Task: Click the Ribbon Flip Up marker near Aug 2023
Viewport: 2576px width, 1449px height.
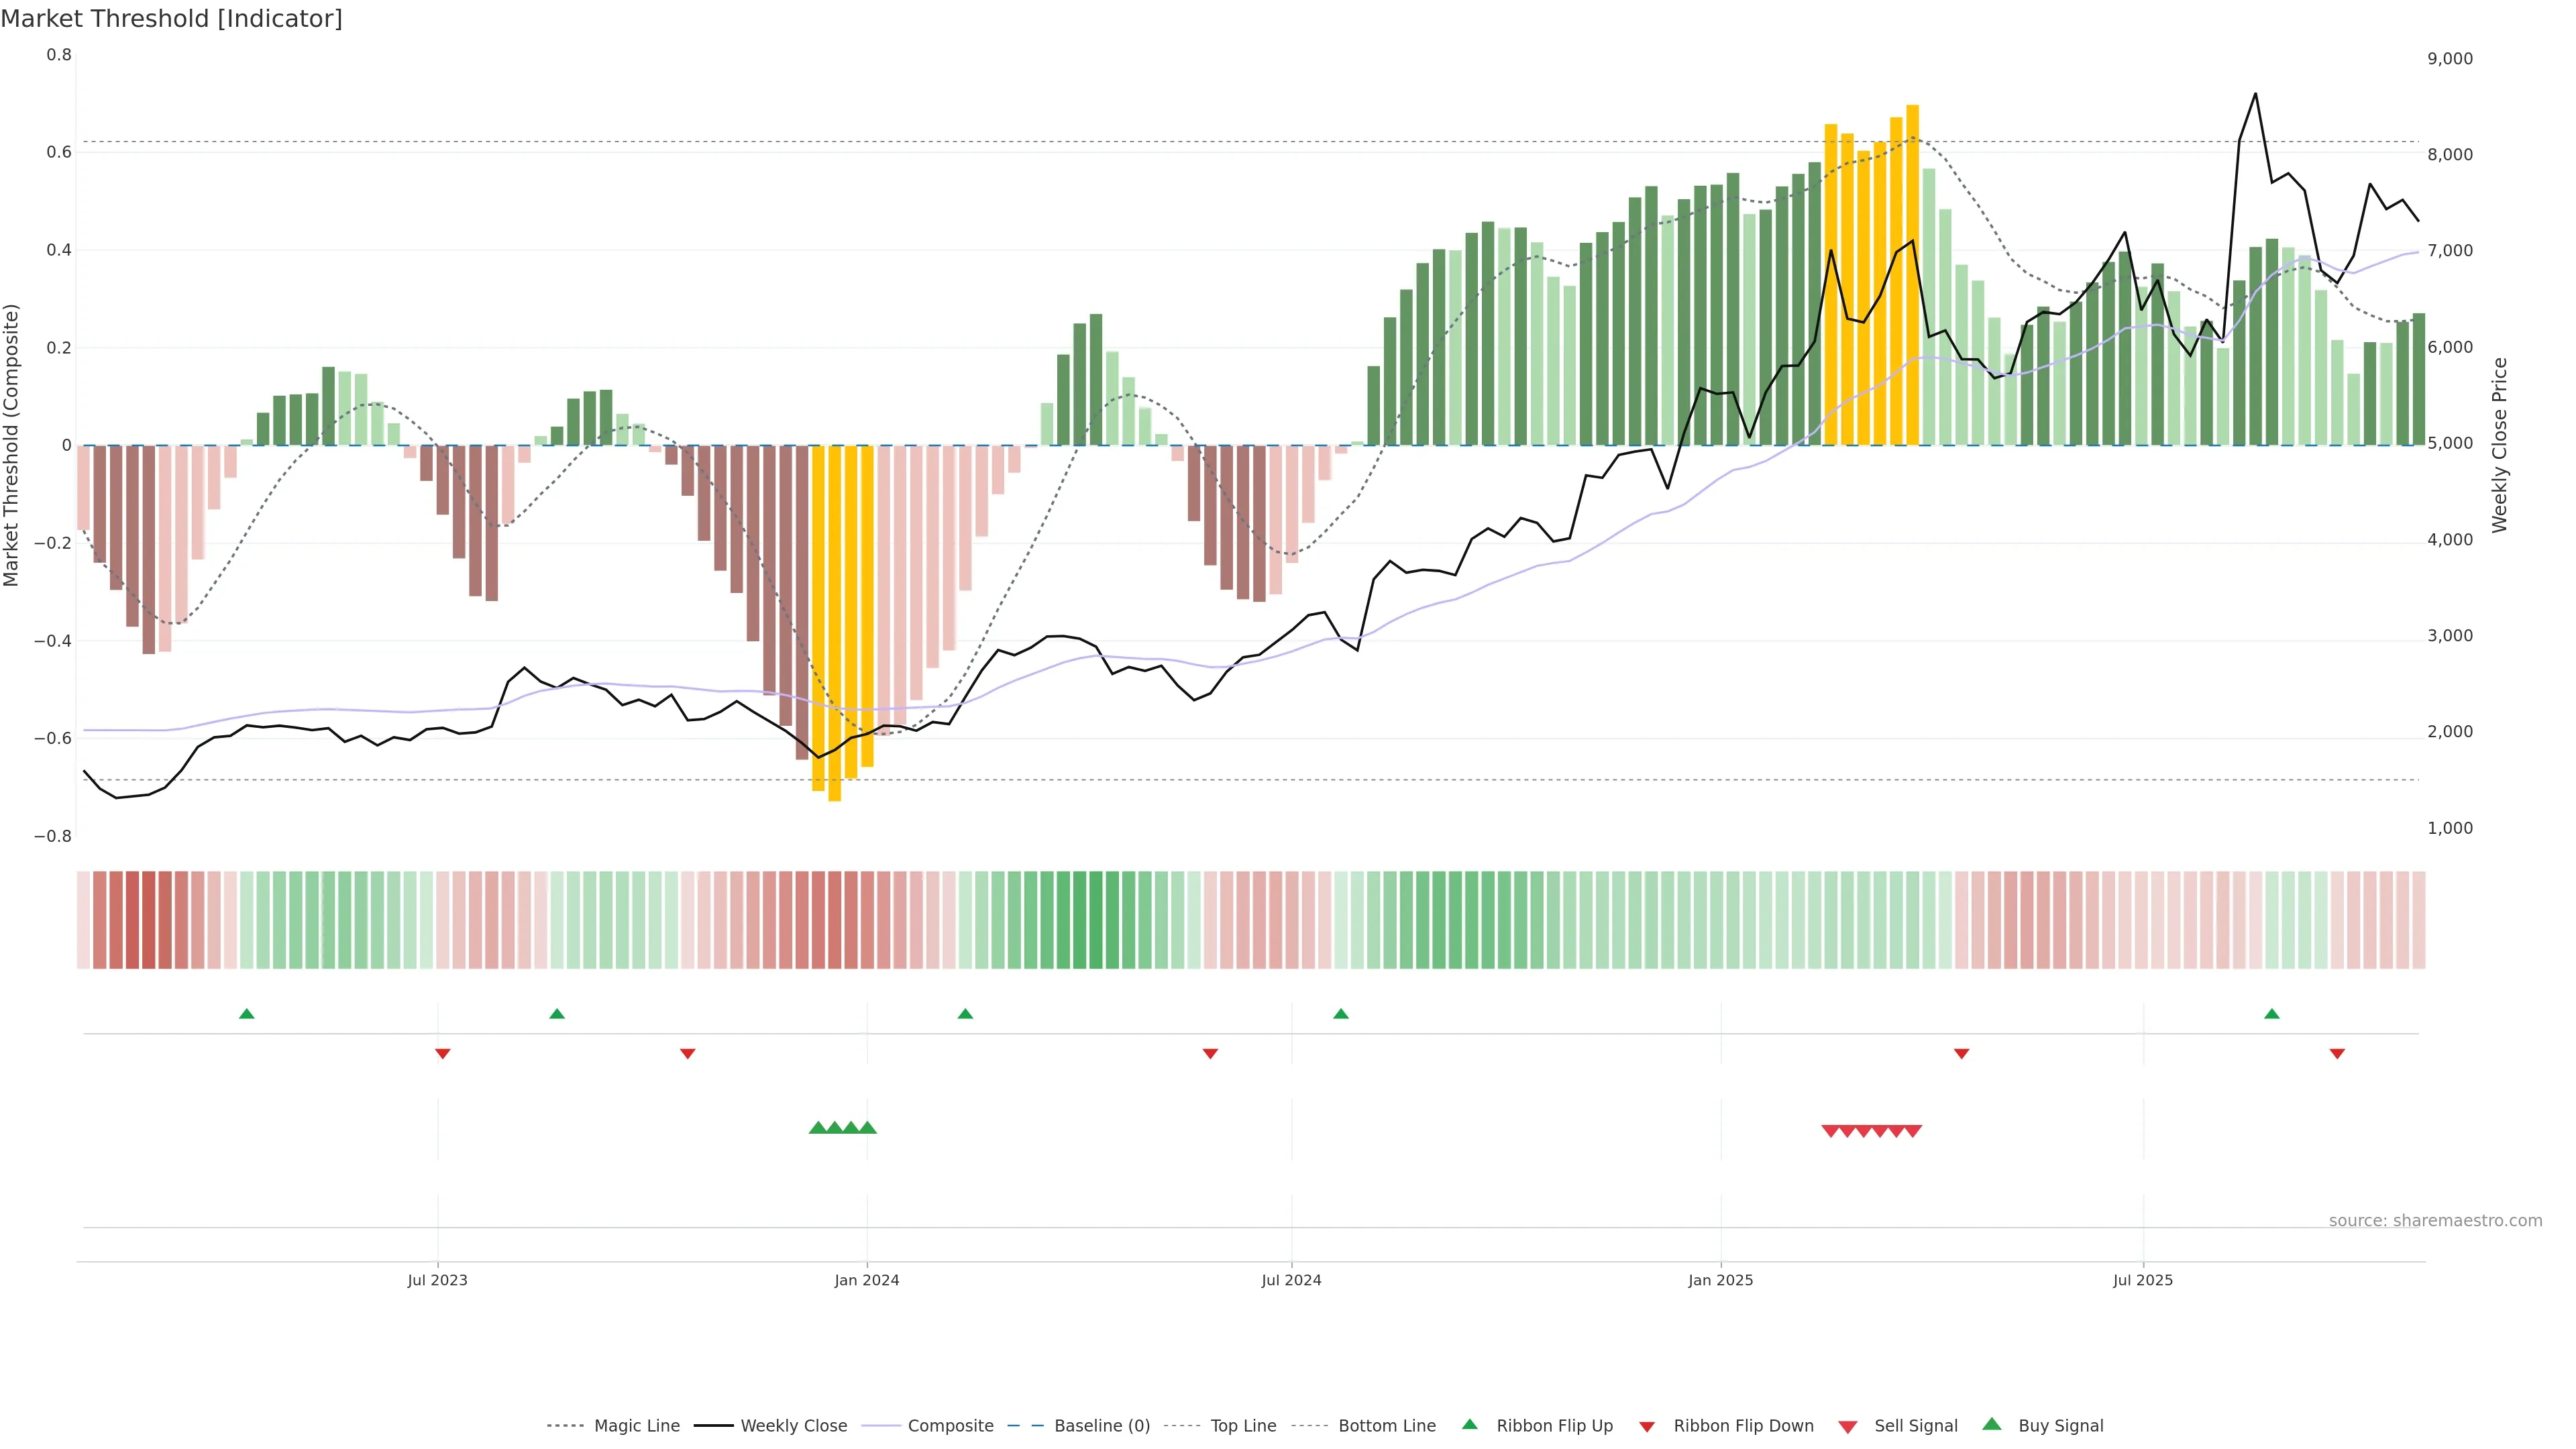Action: 557,1014
